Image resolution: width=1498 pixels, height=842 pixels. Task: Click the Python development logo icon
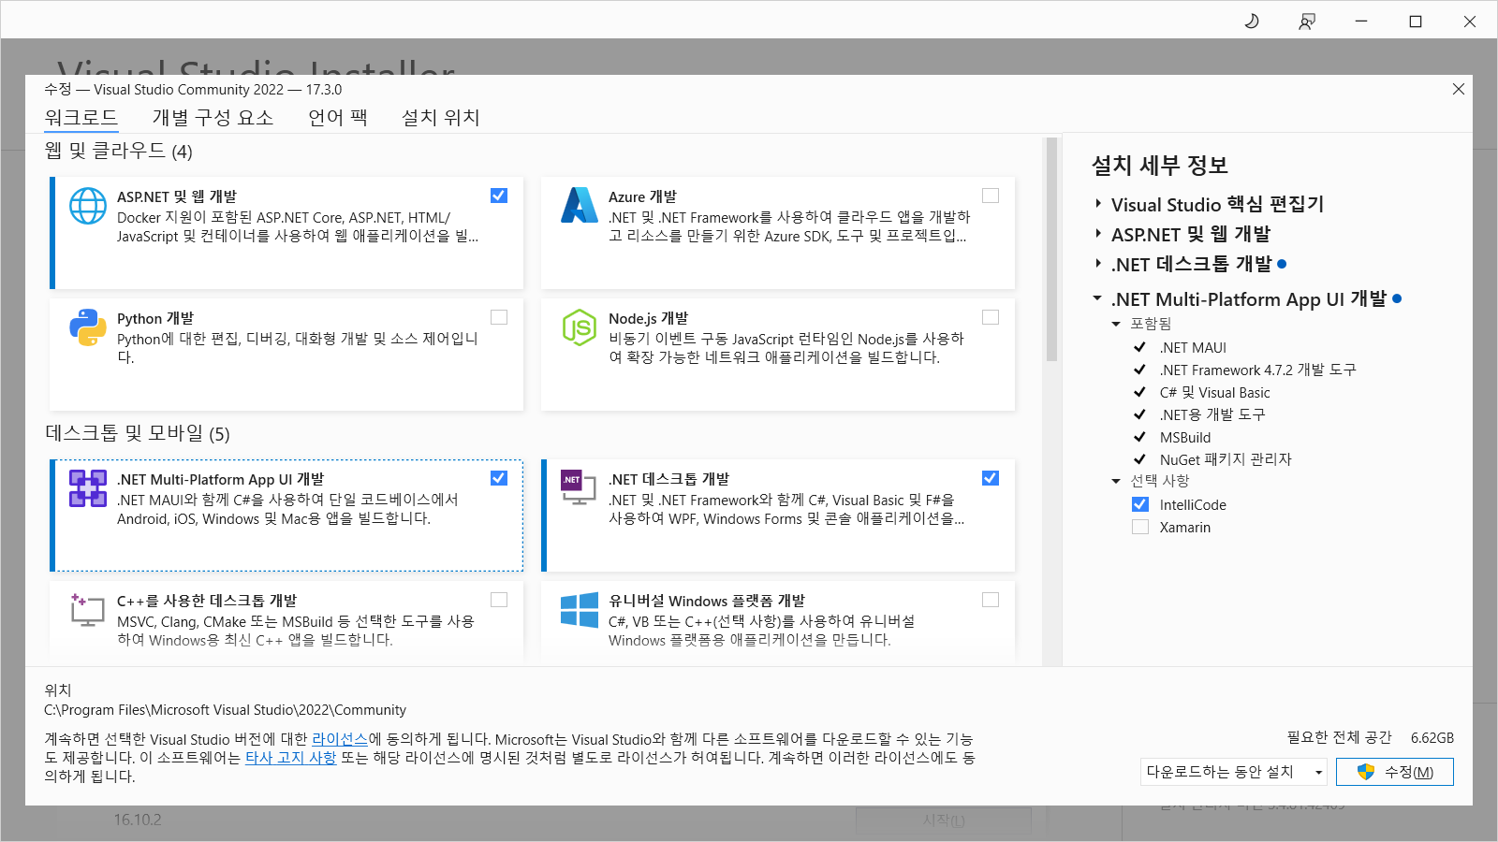[88, 327]
